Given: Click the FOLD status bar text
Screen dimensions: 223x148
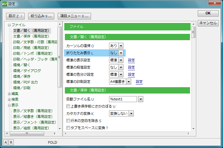Looking at the screenshot, I should pos(52,143).
